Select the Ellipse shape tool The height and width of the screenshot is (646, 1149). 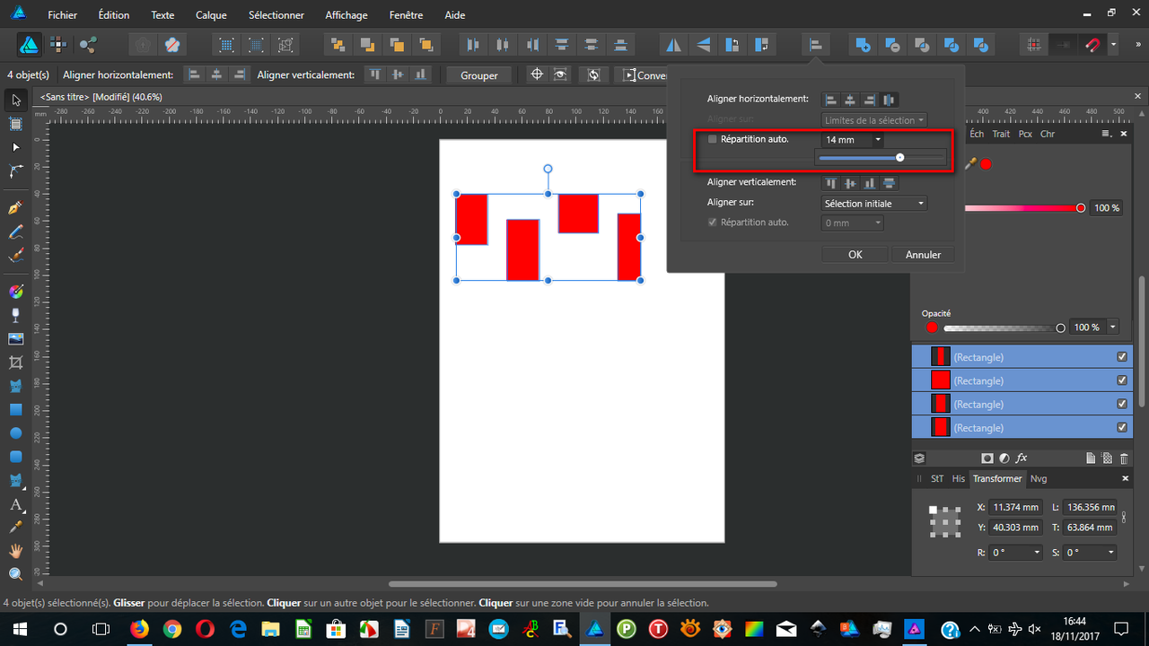pos(15,432)
